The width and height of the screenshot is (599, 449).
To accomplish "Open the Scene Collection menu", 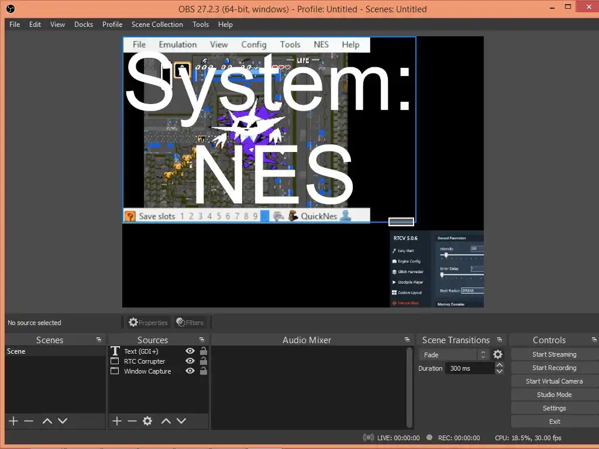I will coord(157,25).
